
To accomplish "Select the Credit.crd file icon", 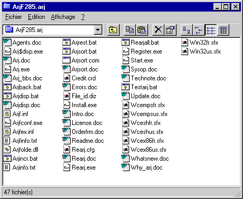I will [x=66, y=78].
